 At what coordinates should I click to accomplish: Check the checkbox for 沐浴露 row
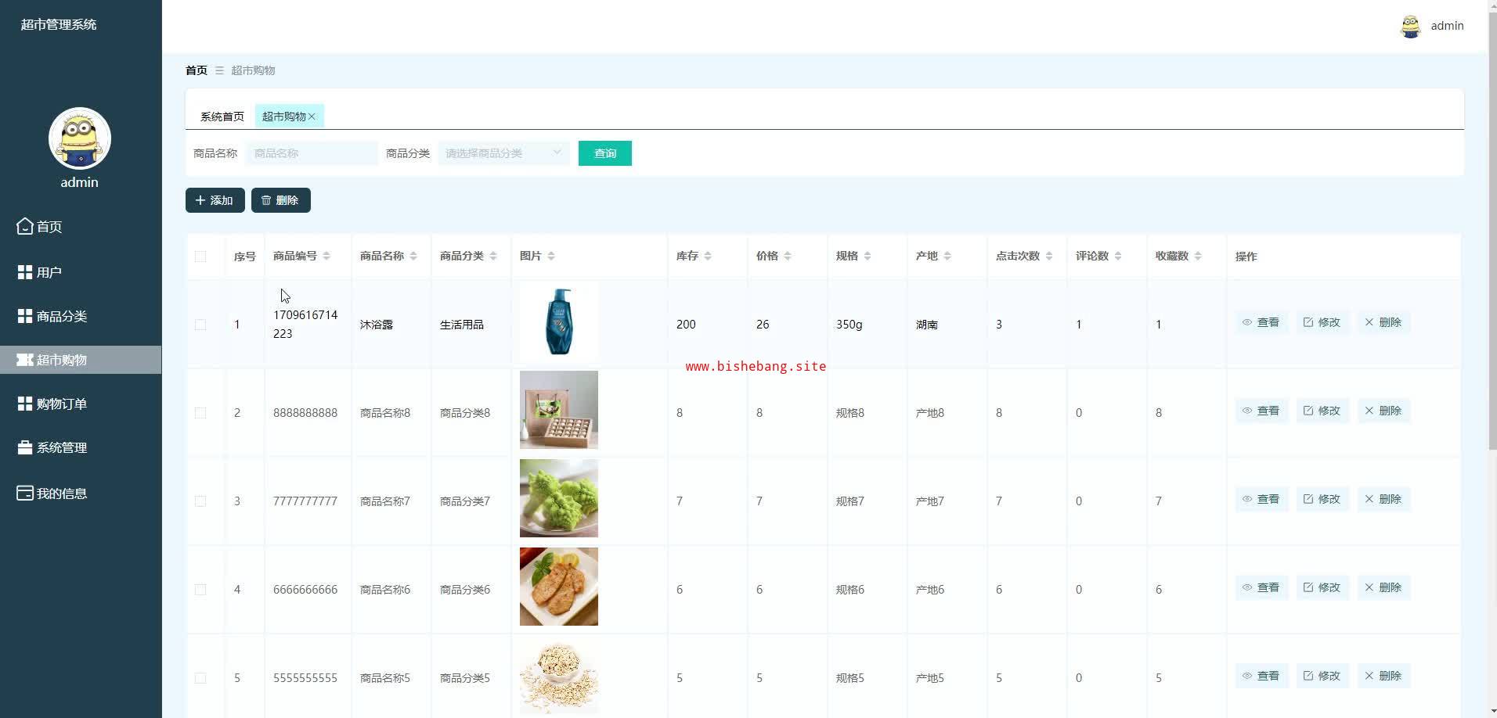tap(200, 325)
